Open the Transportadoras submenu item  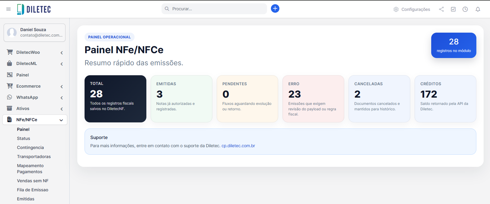tap(34, 157)
